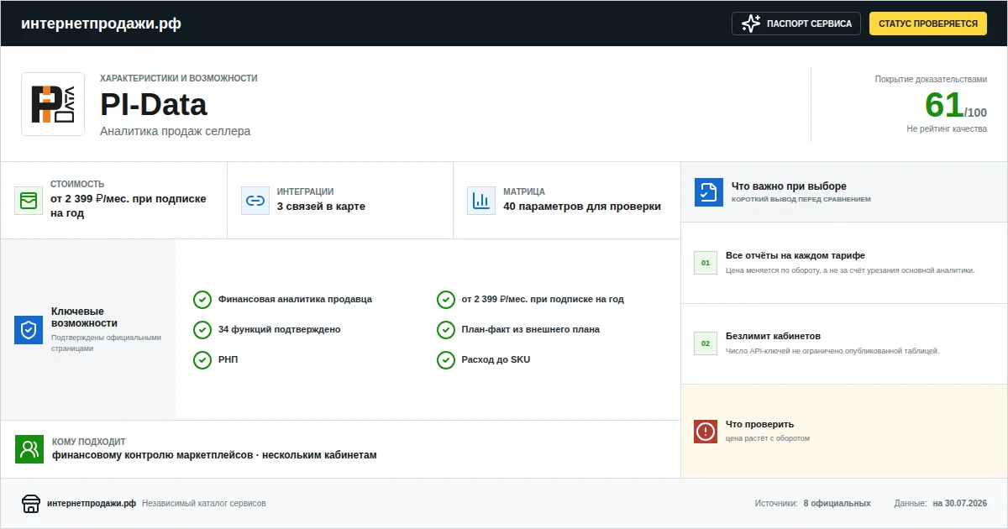The width and height of the screenshot is (1008, 529).
Task: Click the Стоимость price text card
Action: click(113, 201)
